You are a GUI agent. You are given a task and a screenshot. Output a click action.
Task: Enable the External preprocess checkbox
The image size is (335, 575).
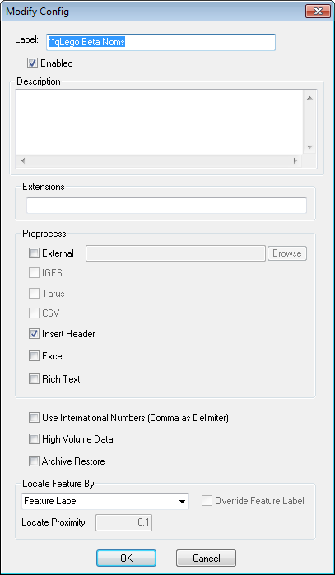click(x=34, y=253)
